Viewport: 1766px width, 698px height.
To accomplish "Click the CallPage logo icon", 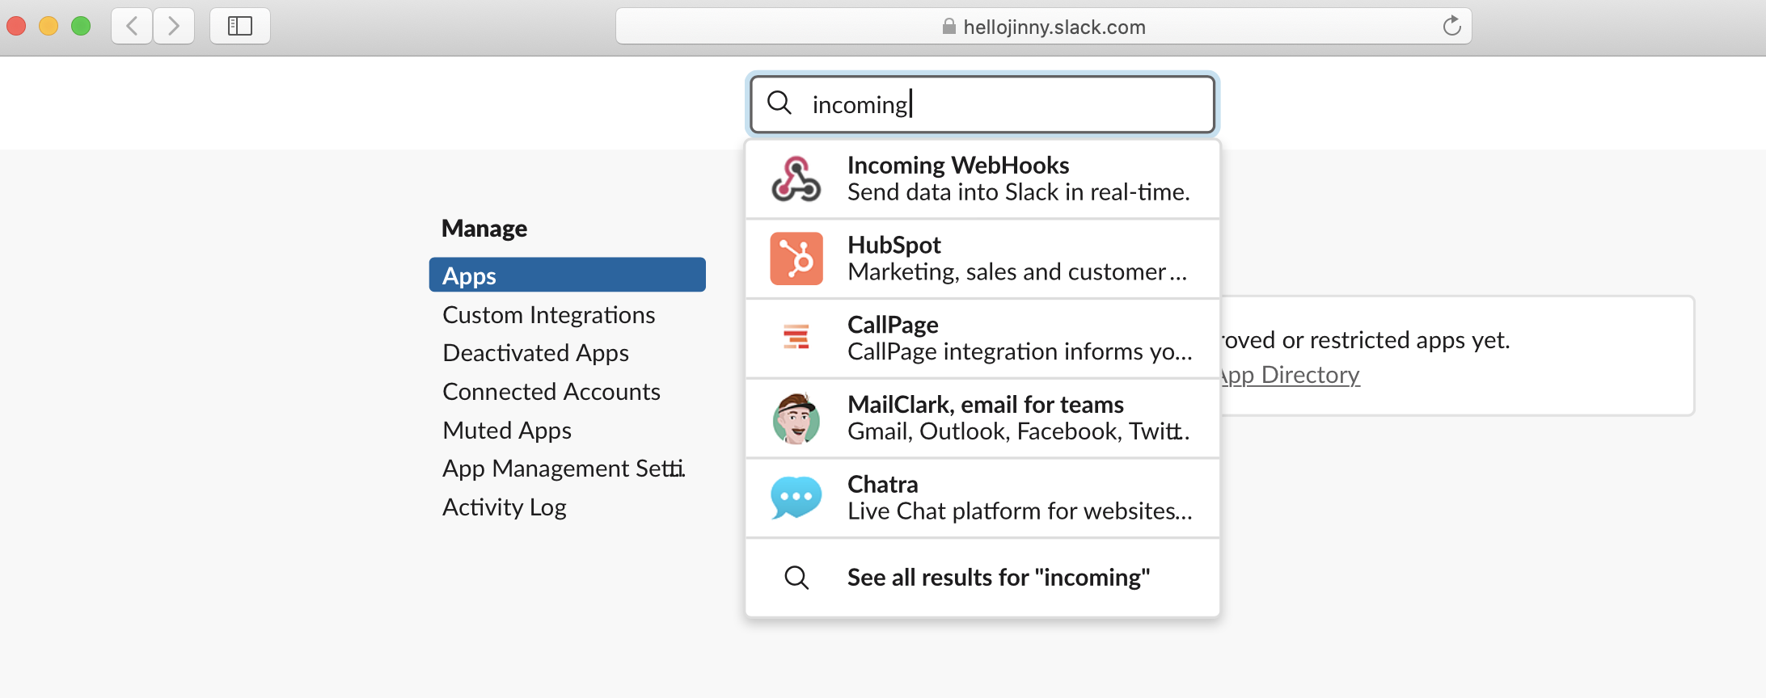I will (x=796, y=337).
